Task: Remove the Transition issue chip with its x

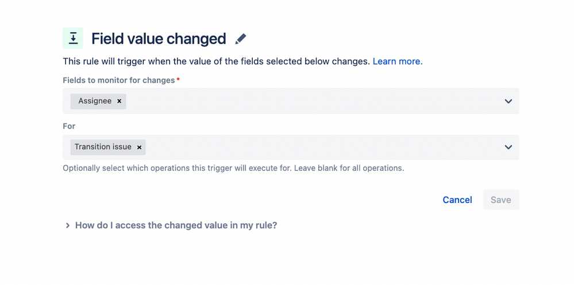Action: [x=139, y=147]
